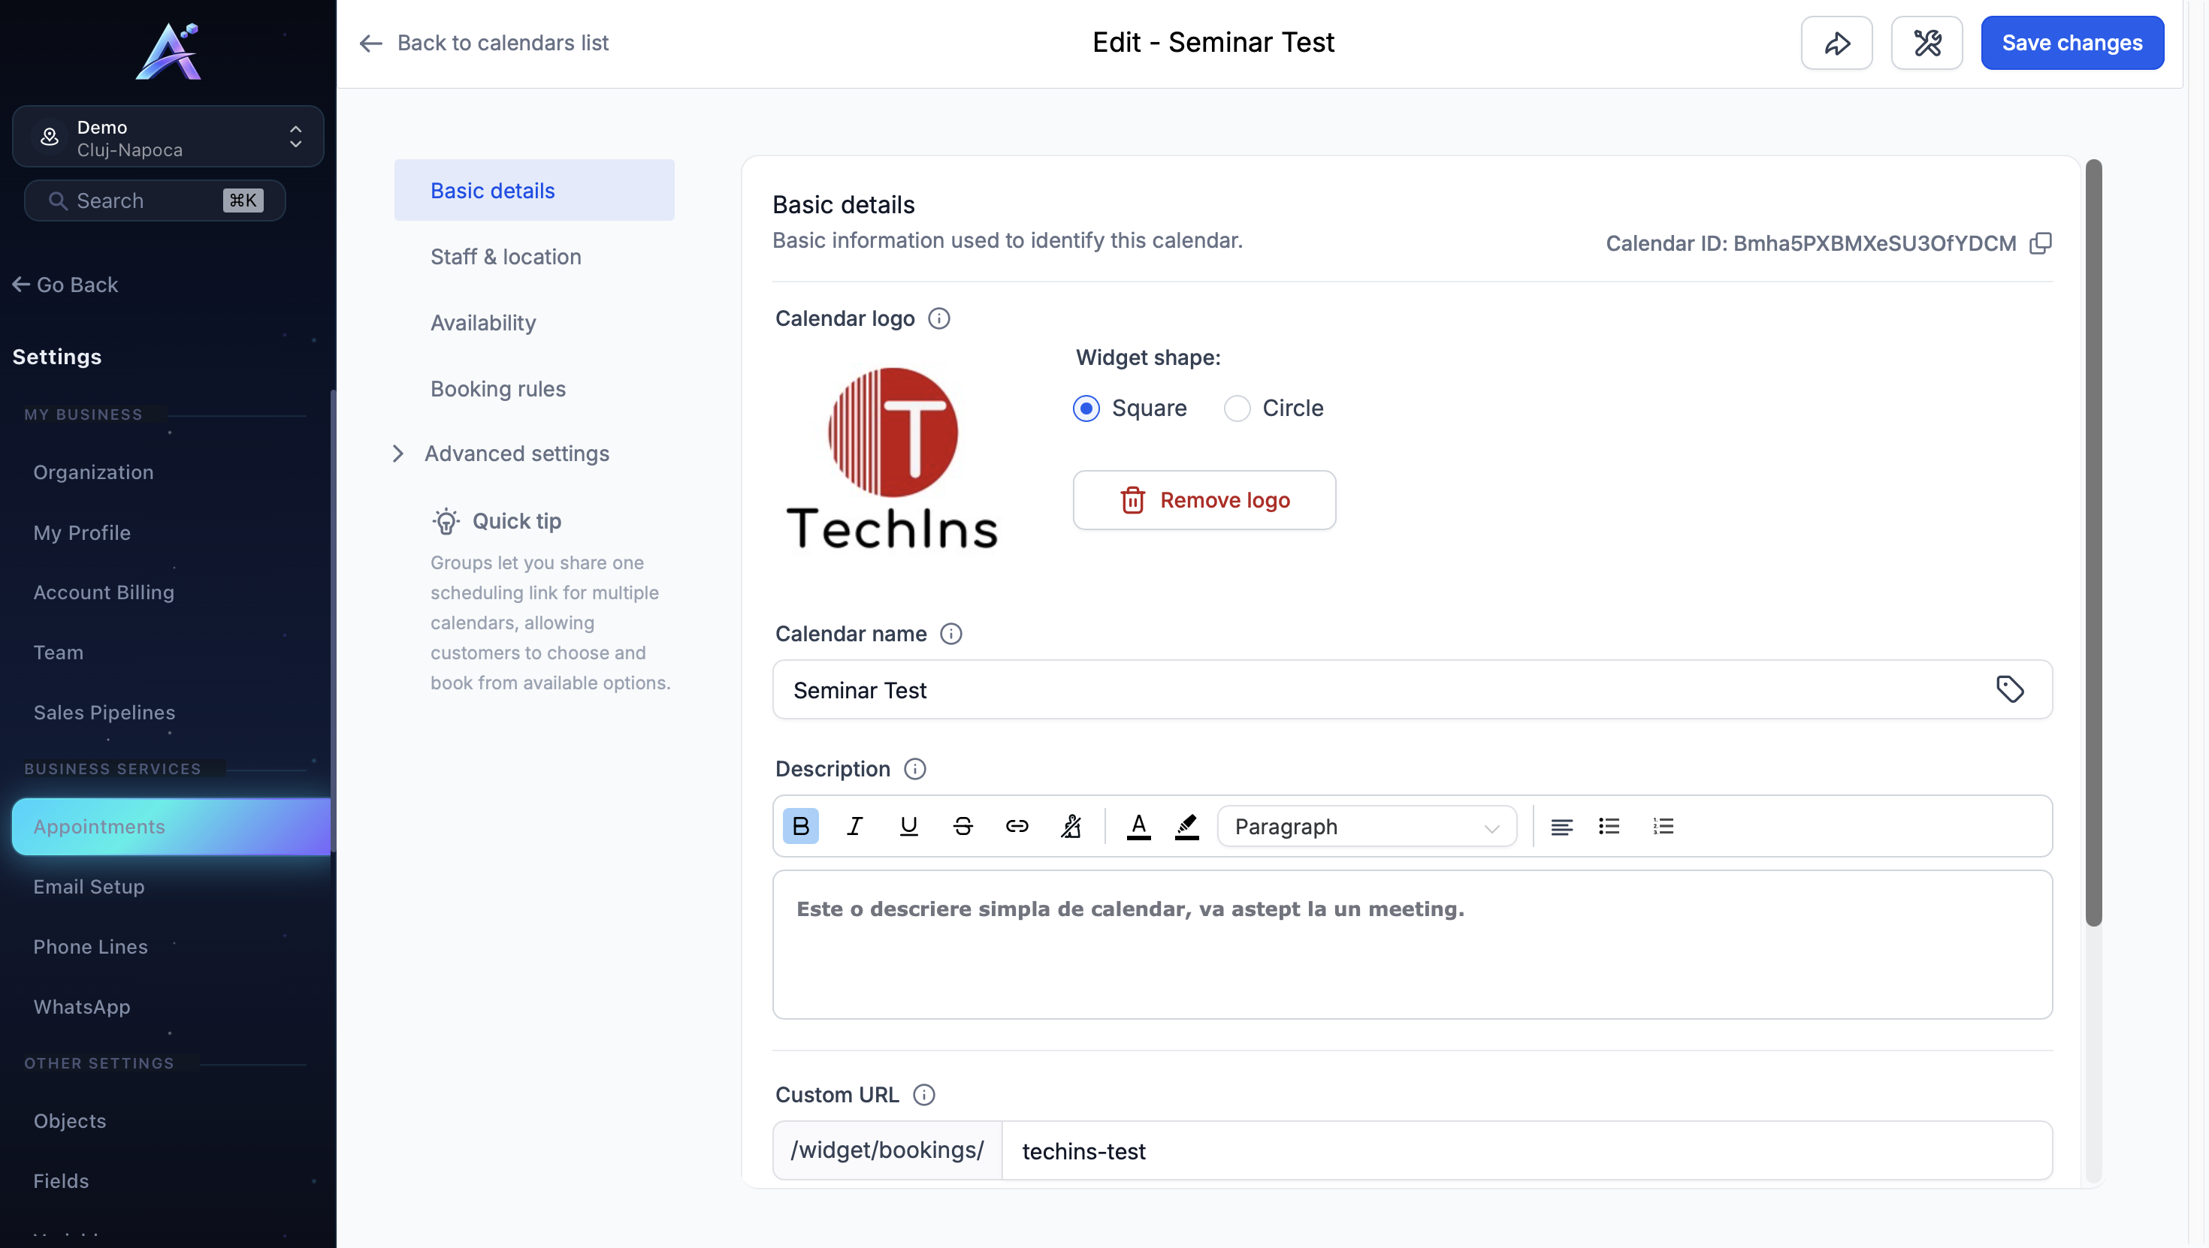Apply strikethrough in the description toolbar
Screen dimensions: 2209x1248
coord(962,826)
